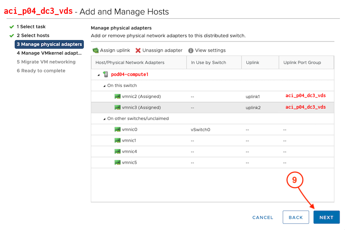The height and width of the screenshot is (230, 345).
Task: Go to step 1 Select task
Action: (31, 27)
